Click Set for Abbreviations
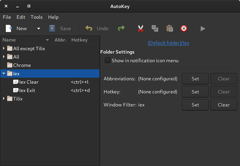Screen dimensions: 240x166 pyautogui.click(x=195, y=79)
